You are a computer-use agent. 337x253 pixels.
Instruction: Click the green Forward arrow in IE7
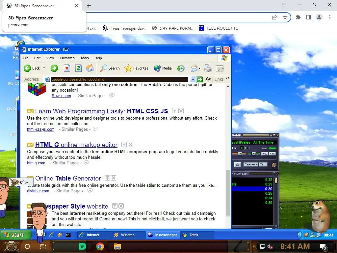[x=54, y=68]
